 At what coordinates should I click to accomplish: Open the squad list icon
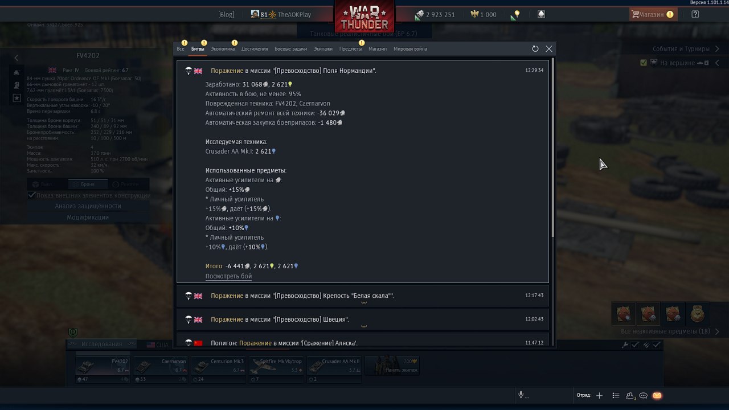point(616,395)
